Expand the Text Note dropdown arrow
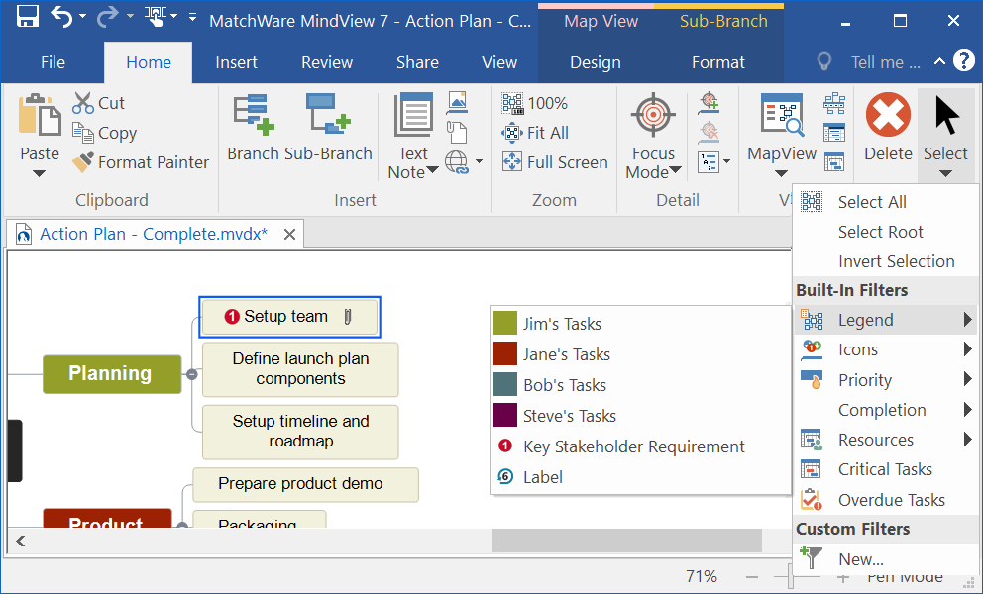The width and height of the screenshot is (983, 594). coord(432,171)
